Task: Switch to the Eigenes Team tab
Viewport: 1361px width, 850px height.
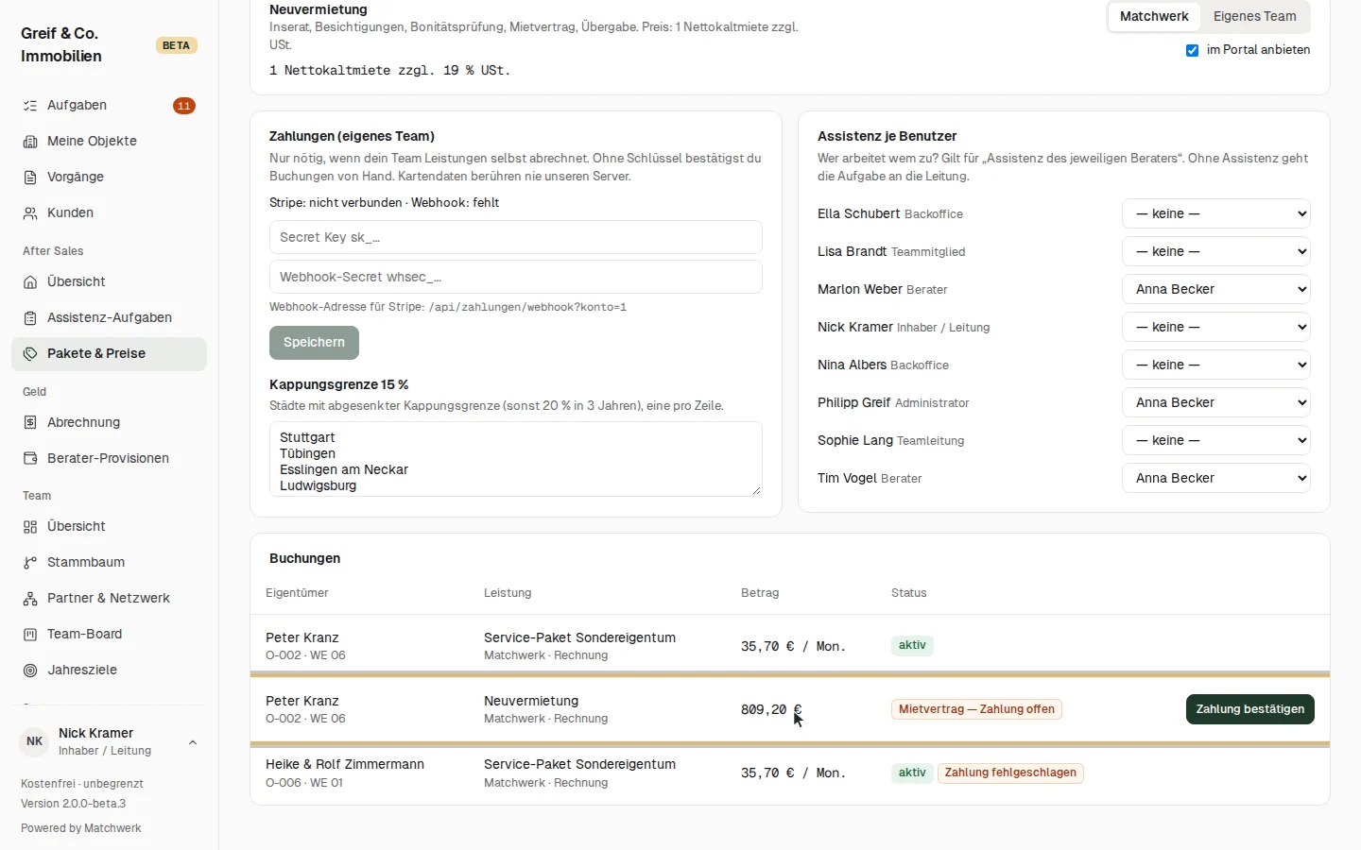Action: (x=1254, y=16)
